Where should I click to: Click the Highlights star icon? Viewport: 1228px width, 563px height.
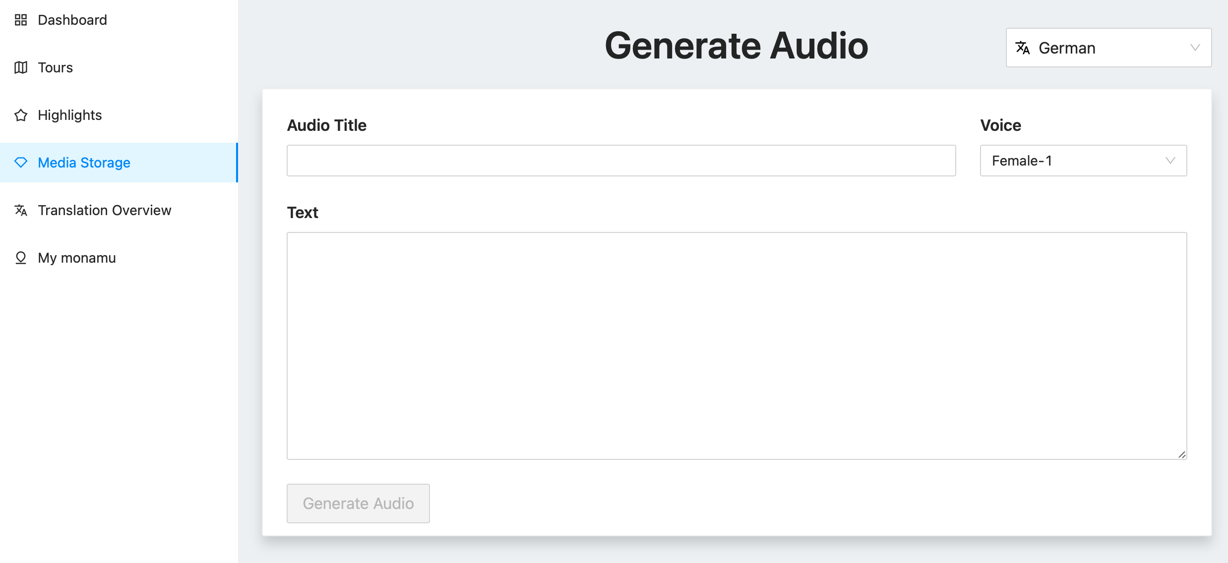(x=21, y=115)
